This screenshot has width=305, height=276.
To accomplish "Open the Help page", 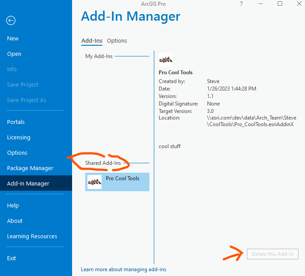I will (13, 205).
